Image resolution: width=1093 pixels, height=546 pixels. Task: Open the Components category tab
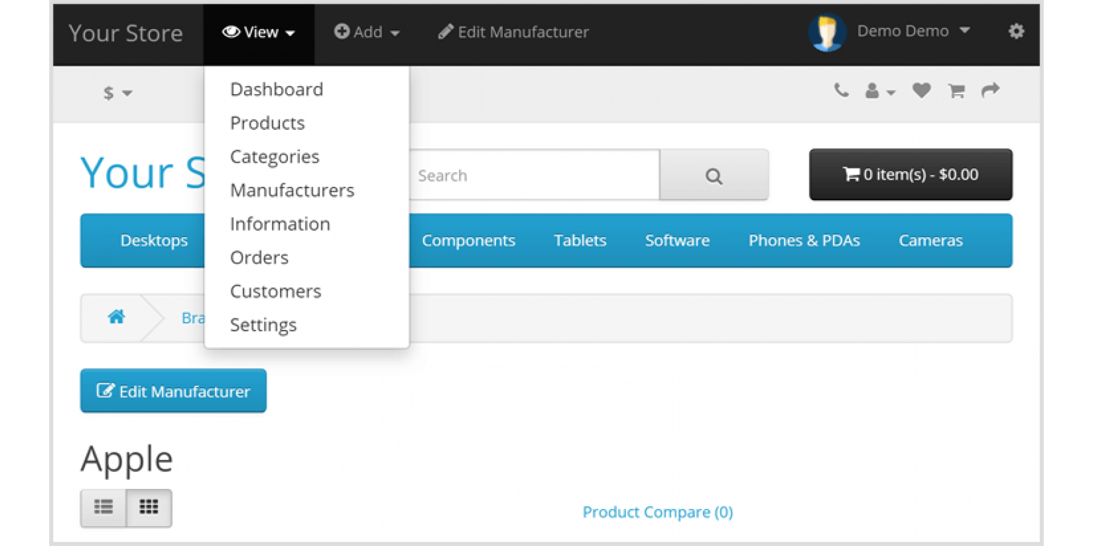(x=468, y=241)
